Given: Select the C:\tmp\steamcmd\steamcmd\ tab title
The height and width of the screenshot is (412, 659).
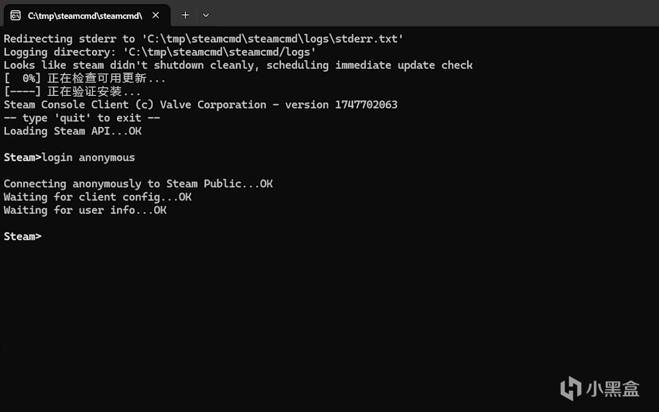Looking at the screenshot, I should (x=85, y=16).
